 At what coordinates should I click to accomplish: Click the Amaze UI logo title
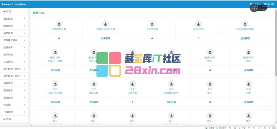click(14, 4)
